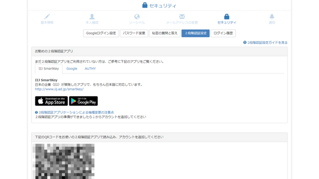Click the Download on the App Store badge
Viewport: 319px width, 179px height.
coord(51,101)
